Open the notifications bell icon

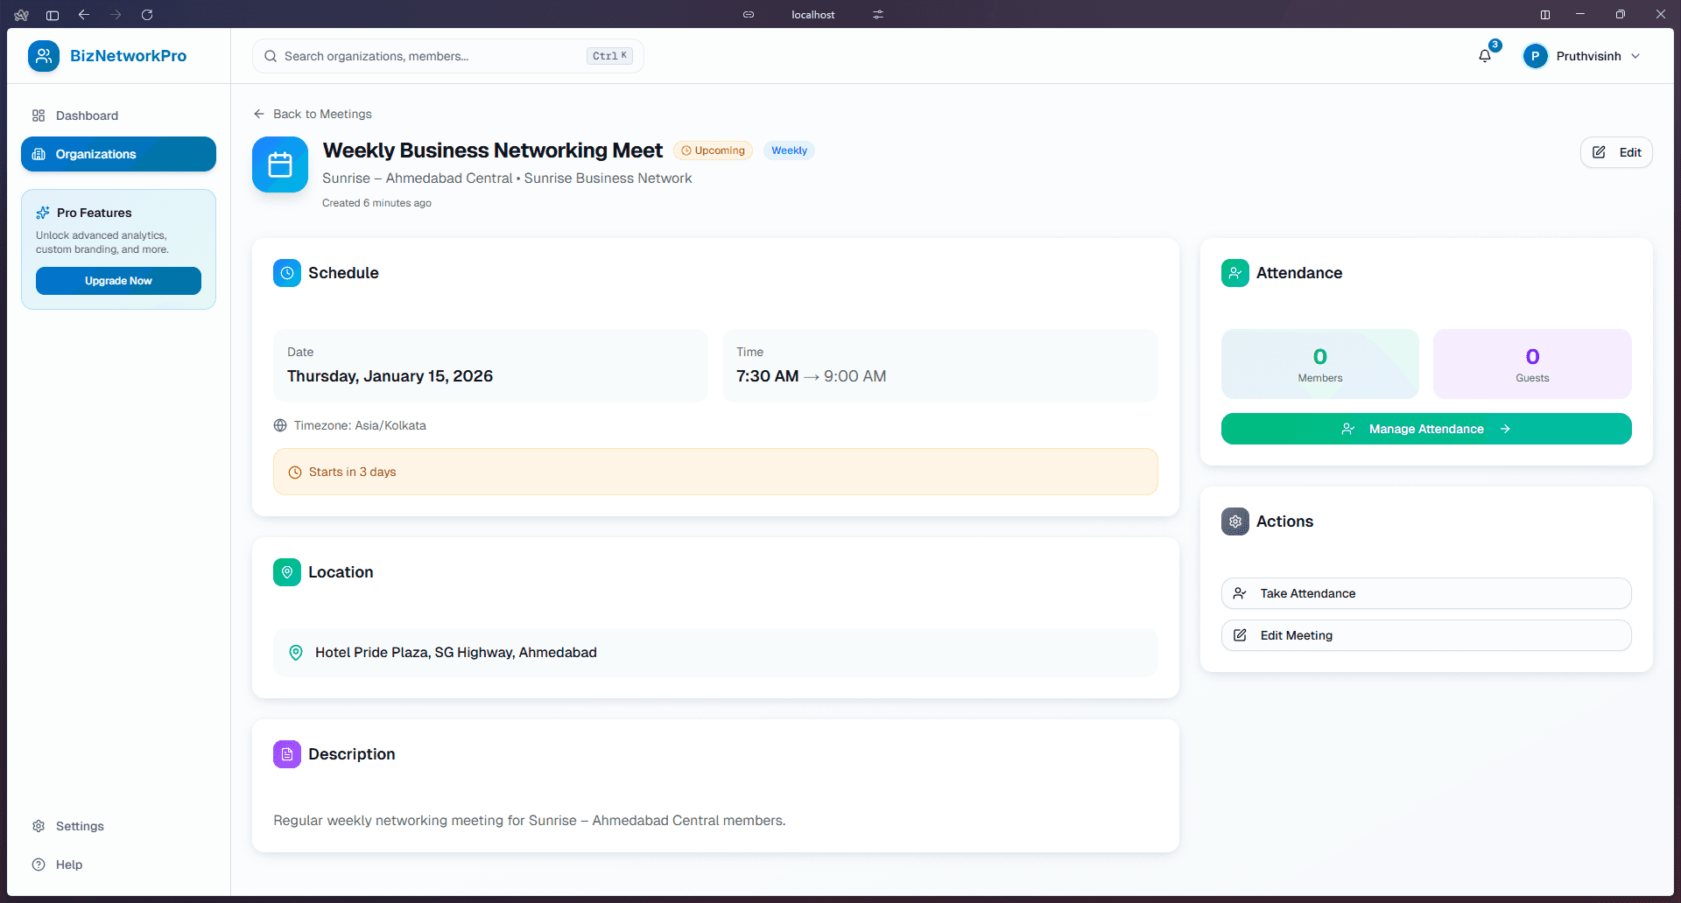1484,55
